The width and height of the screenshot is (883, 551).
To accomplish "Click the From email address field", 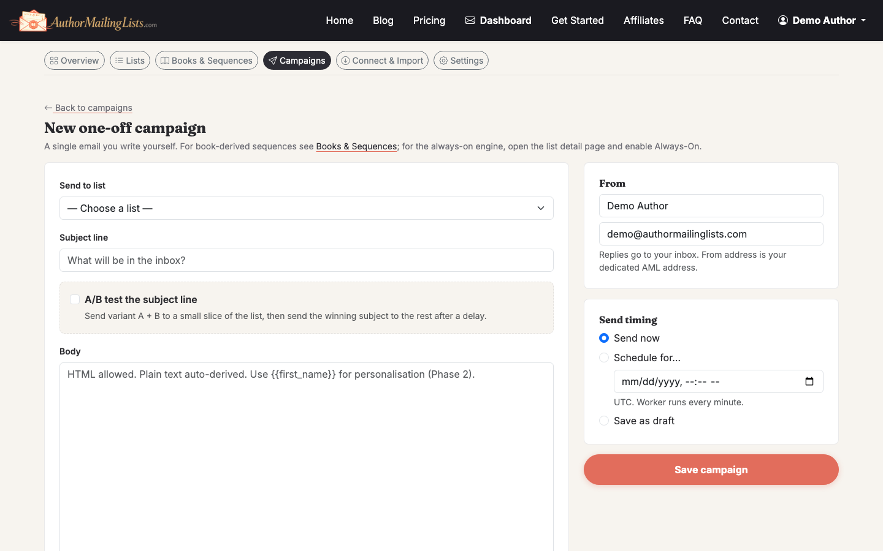I will click(711, 234).
